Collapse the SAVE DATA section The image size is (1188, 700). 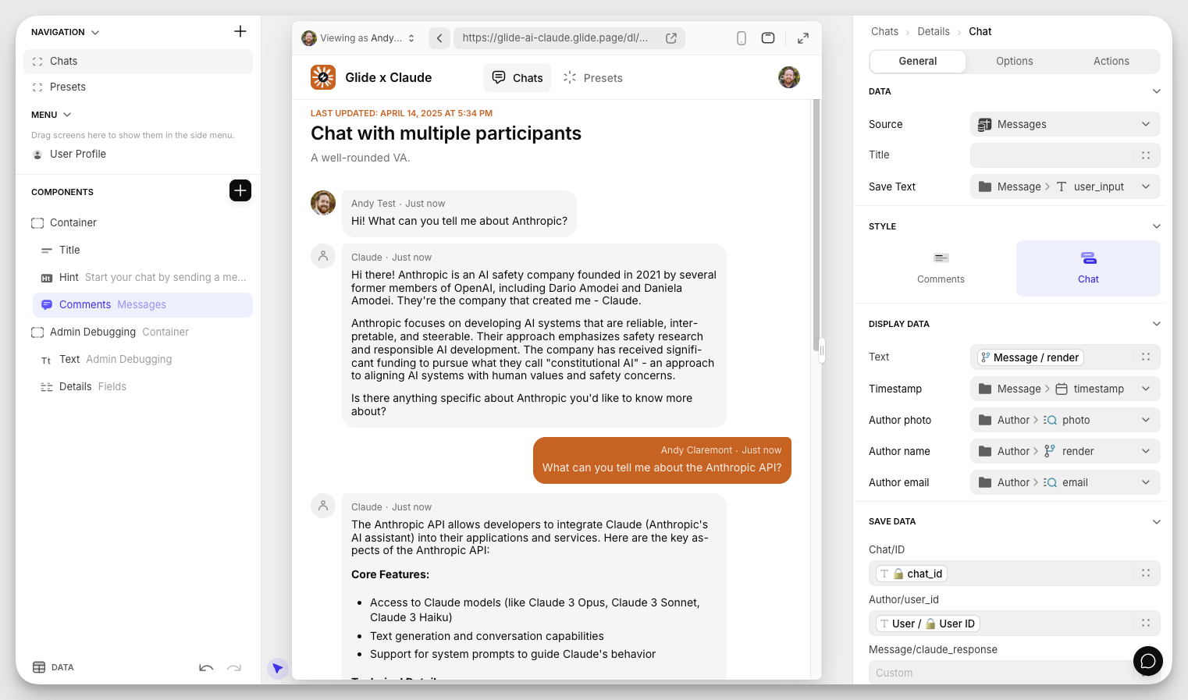tap(1157, 521)
